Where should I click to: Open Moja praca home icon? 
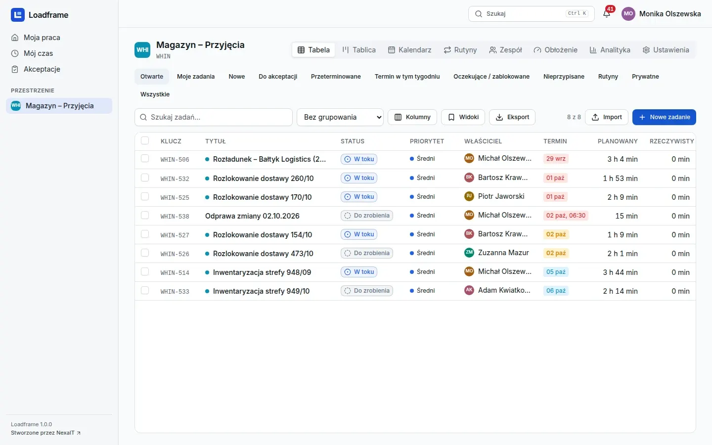(x=15, y=38)
